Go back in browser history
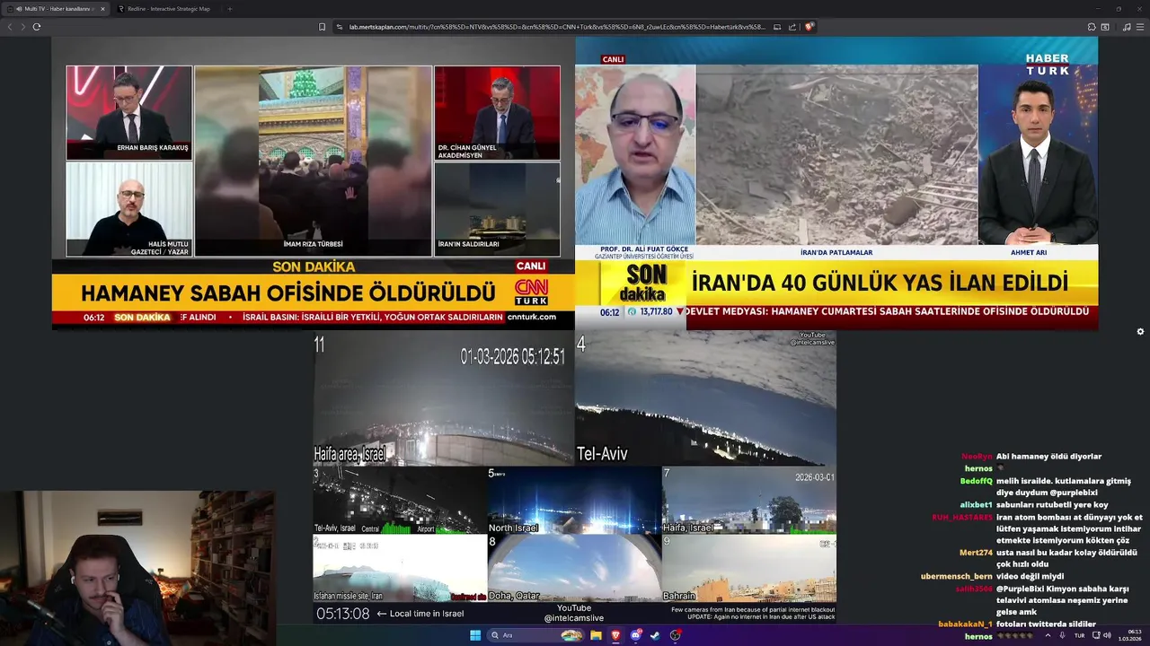The width and height of the screenshot is (1150, 646). [11, 27]
